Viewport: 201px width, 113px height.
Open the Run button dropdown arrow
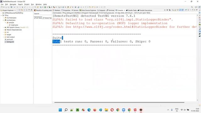tap(47, 7)
